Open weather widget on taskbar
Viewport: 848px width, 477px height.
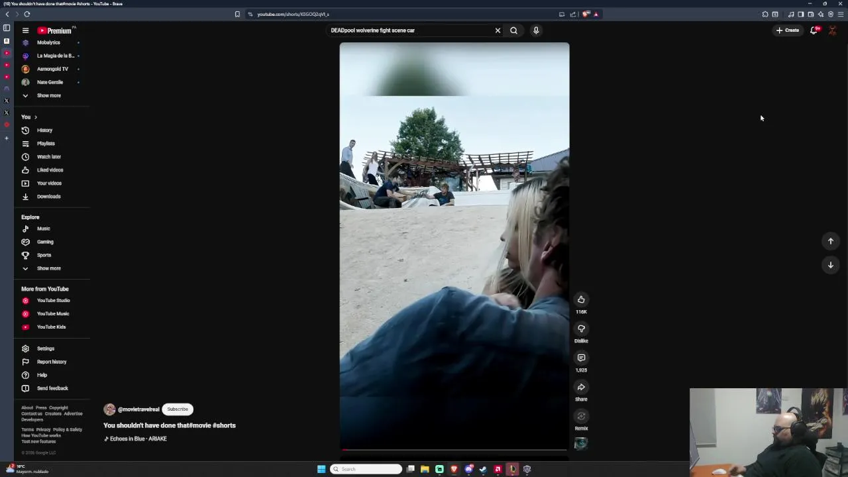26,468
